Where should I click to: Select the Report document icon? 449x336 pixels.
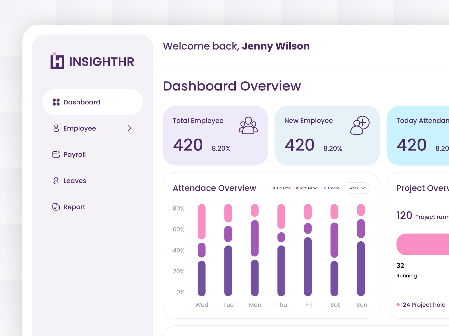click(56, 207)
